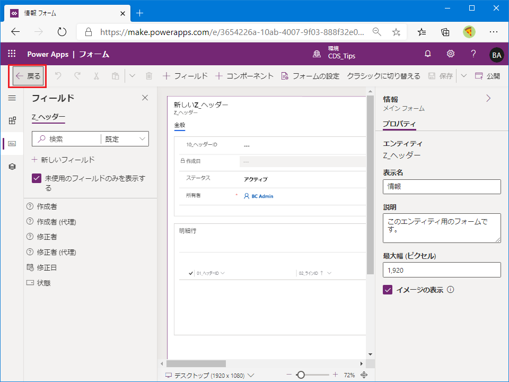This screenshot has width=509, height=382.
Task: Redo the last form change
Action: pos(77,76)
